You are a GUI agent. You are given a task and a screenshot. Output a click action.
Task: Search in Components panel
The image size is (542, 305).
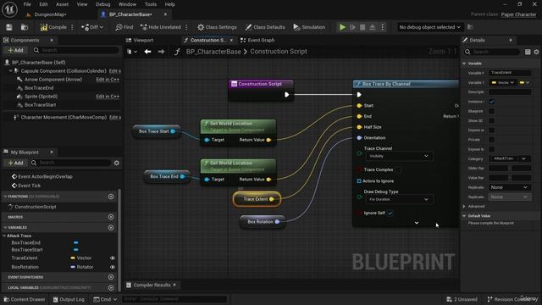pyautogui.click(x=76, y=50)
